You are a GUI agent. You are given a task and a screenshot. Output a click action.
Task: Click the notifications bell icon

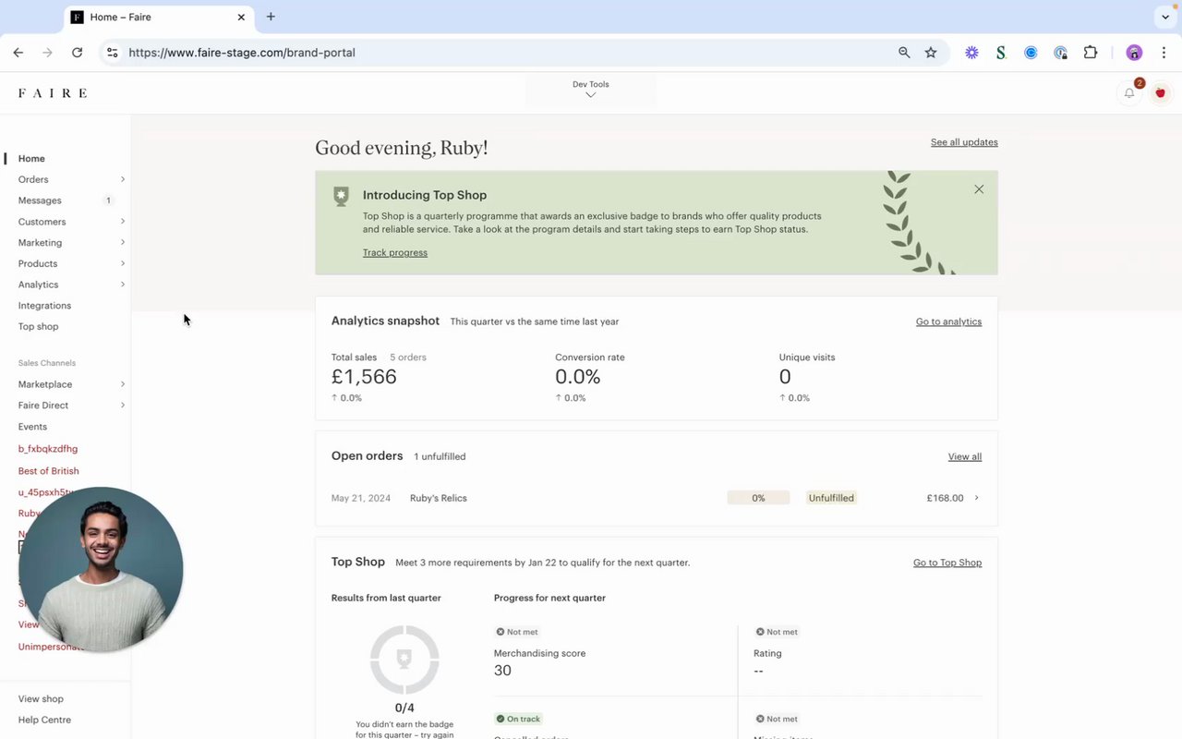(x=1128, y=93)
